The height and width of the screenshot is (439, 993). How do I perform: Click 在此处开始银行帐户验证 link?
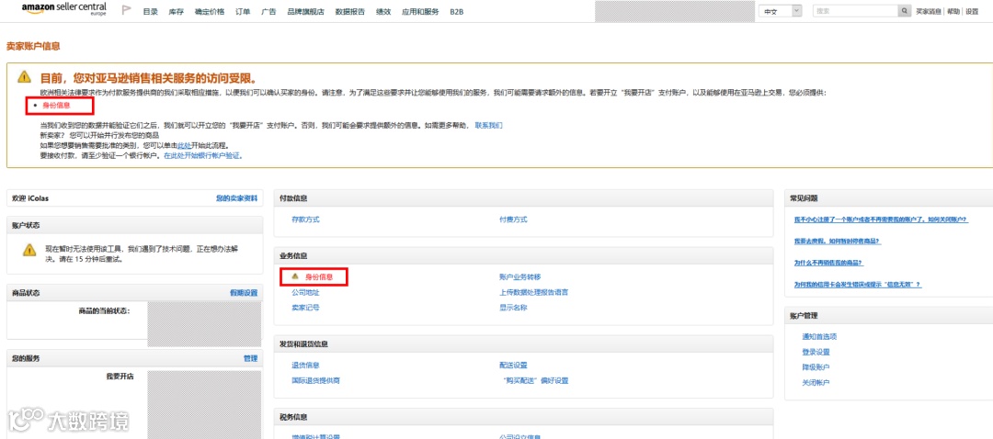coord(202,155)
